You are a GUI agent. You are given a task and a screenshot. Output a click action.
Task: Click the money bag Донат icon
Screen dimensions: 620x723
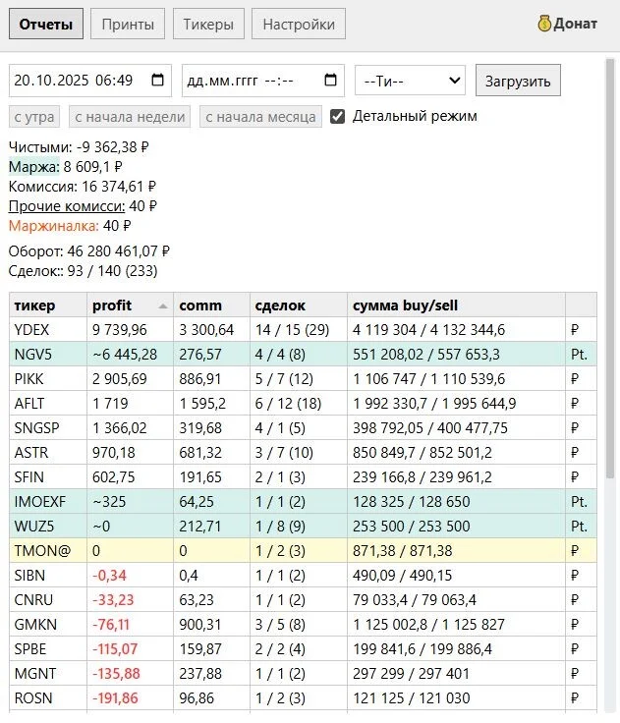pyautogui.click(x=544, y=24)
